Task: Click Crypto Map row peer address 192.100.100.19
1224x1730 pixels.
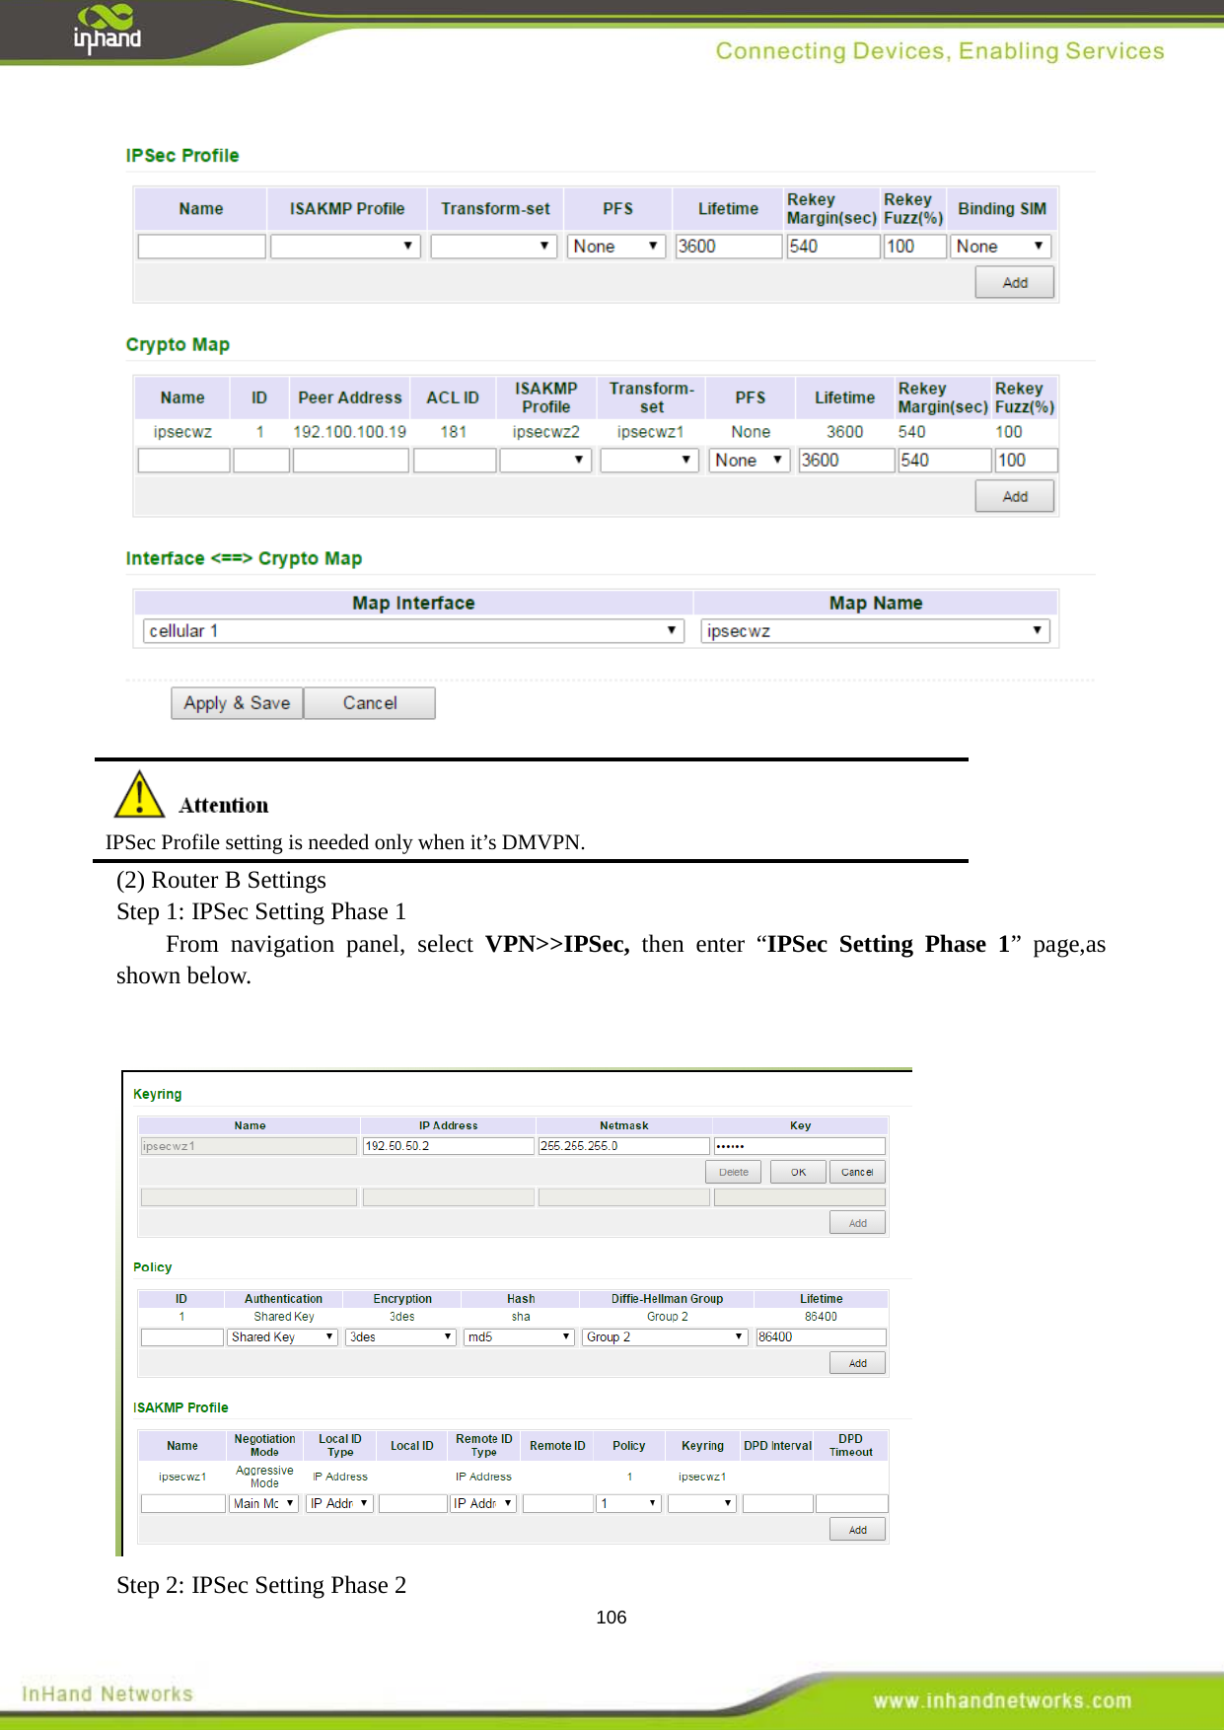Action: (x=350, y=431)
